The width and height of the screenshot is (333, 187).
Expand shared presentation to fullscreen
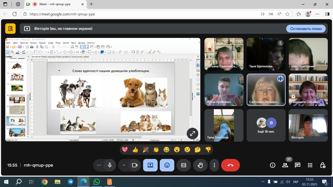click(193, 133)
